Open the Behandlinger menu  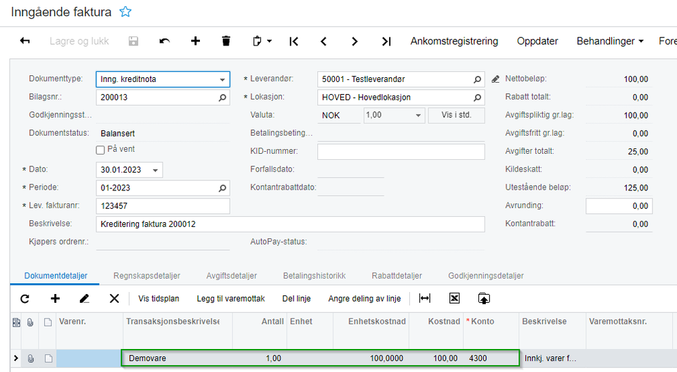(x=610, y=41)
